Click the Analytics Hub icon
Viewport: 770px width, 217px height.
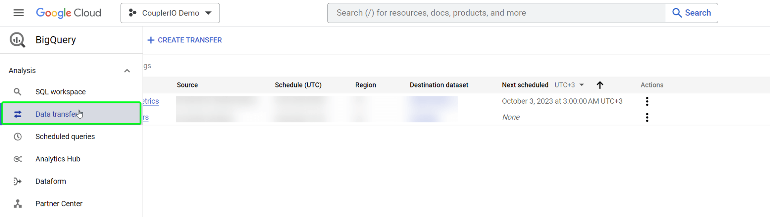[17, 159]
